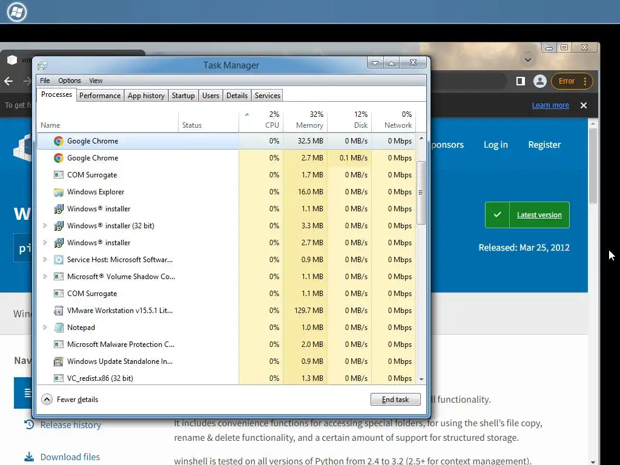
Task: Click the Task Manager process list scrollbar thumb
Action: [421, 193]
